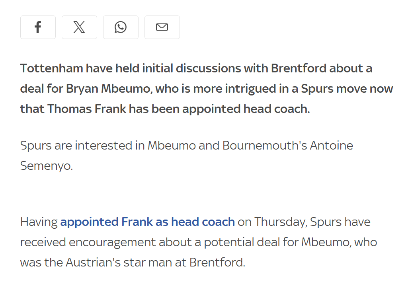Click the word 'interested' in the second paragraph
The width and height of the screenshot is (406, 282).
pos(103,146)
